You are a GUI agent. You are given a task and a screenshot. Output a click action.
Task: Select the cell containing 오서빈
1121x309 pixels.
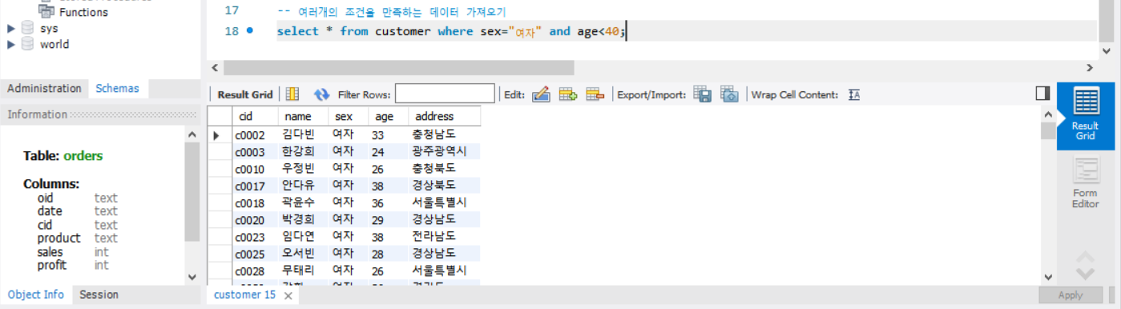point(303,253)
